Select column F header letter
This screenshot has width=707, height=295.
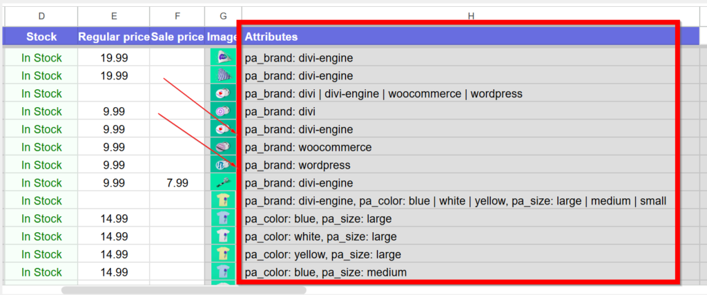pos(177,17)
